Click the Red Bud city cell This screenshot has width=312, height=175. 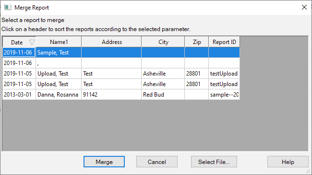[163, 95]
